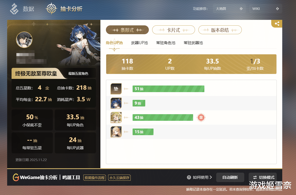Click the share icon in the corner
This screenshot has height=195, width=296.
[277, 24]
